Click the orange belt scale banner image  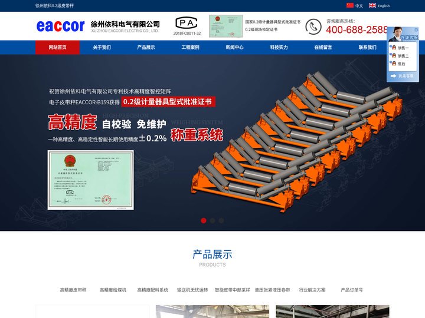297,141
